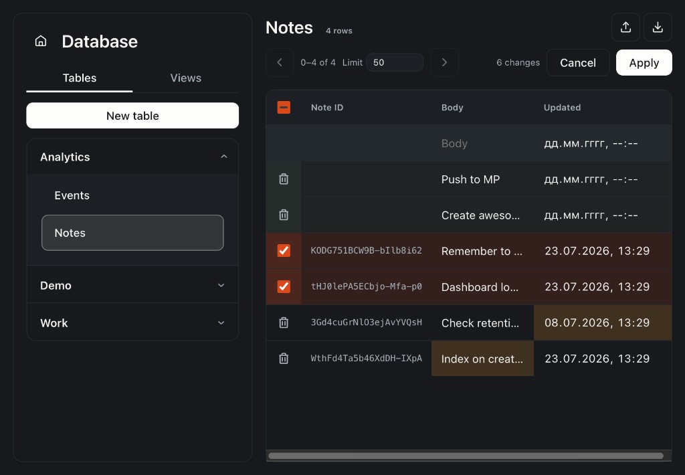This screenshot has height=475, width=685.
Task: Click the New table button
Action: 132,116
